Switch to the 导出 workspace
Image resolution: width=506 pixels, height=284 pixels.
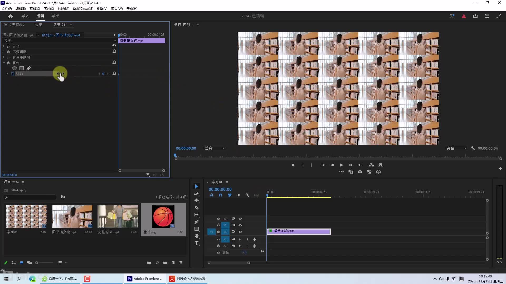(x=55, y=16)
